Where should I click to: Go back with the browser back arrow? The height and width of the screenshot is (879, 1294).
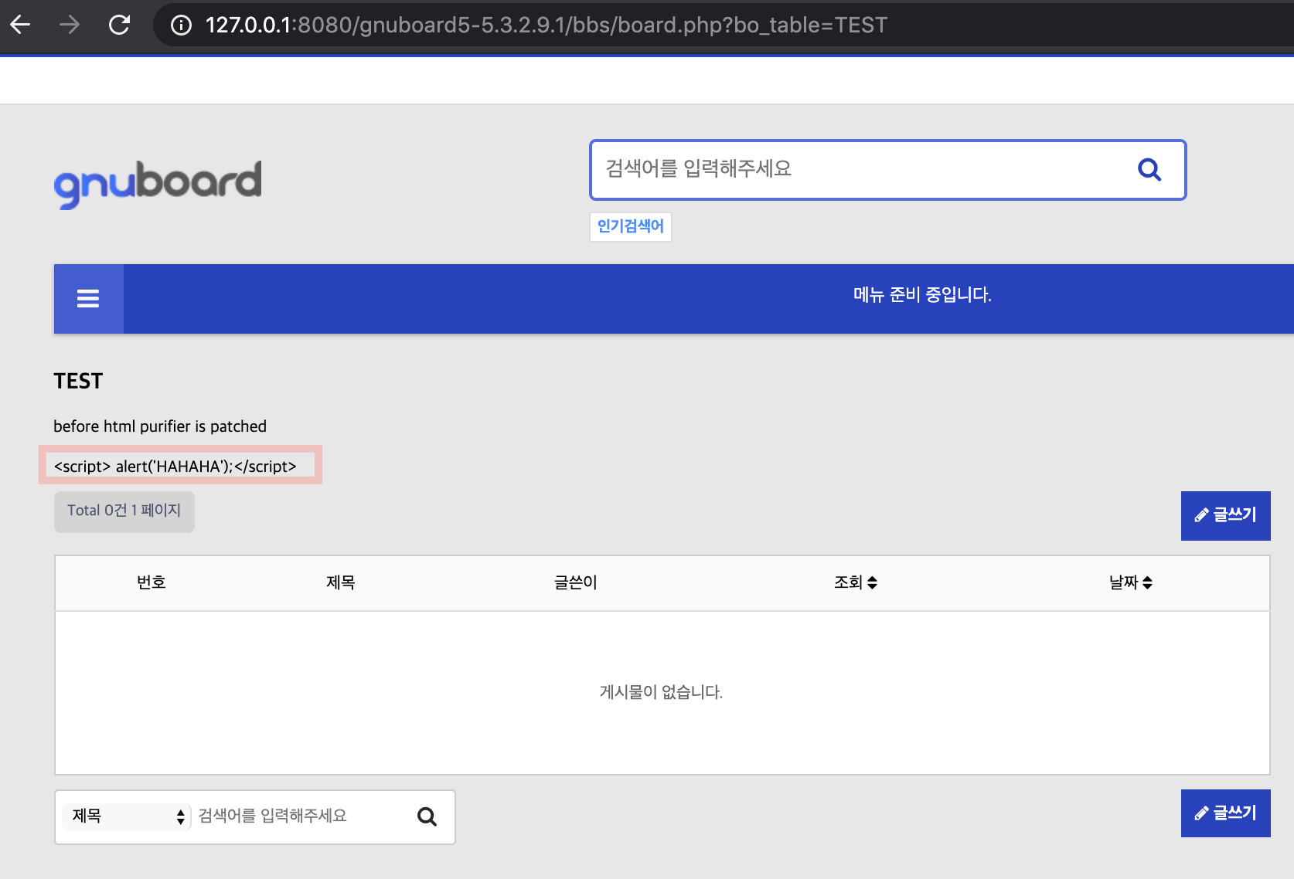pyautogui.click(x=20, y=25)
